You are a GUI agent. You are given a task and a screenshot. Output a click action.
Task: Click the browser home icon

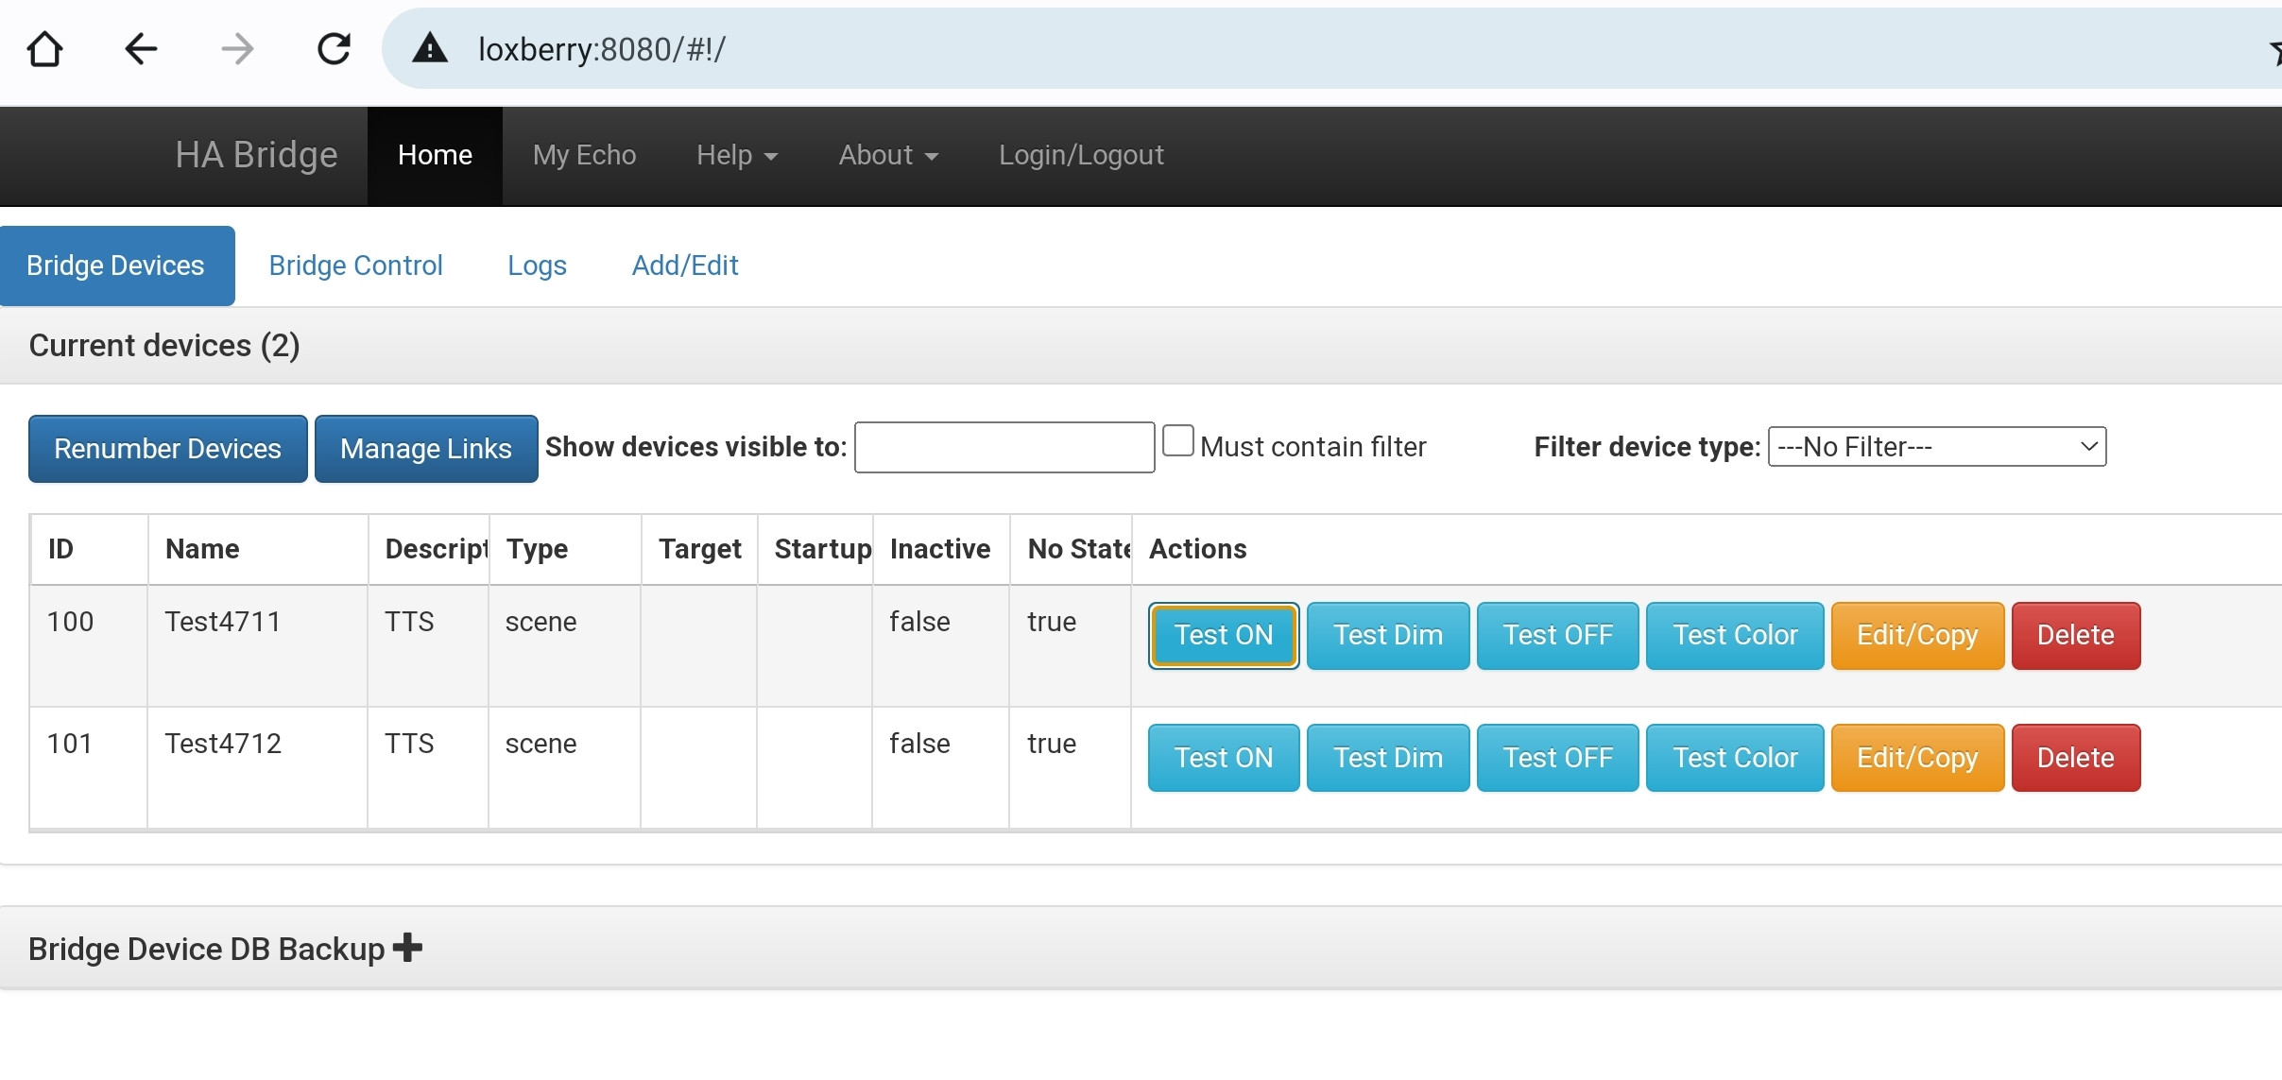click(x=44, y=49)
